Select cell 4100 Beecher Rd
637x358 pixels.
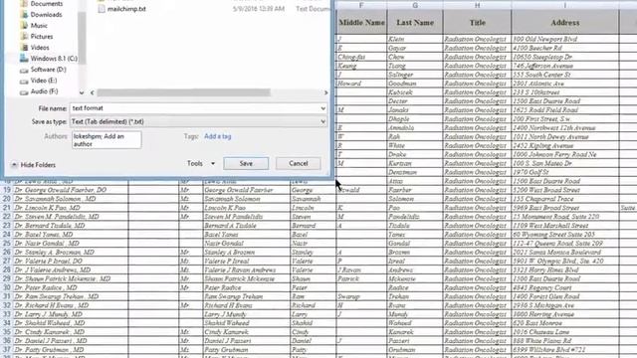pyautogui.click(x=565, y=48)
